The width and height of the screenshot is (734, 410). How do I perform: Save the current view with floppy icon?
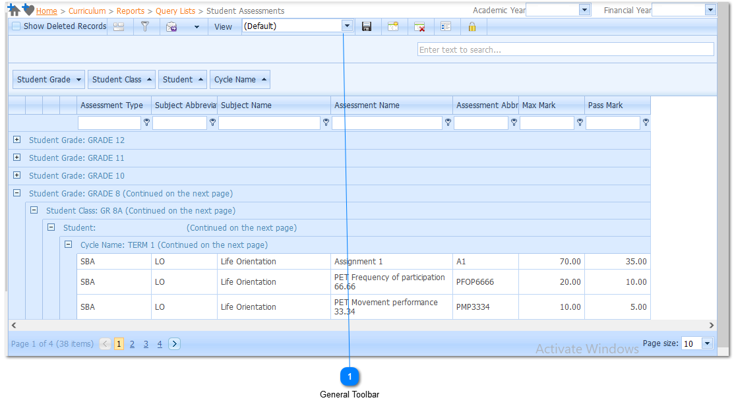pyautogui.click(x=367, y=26)
